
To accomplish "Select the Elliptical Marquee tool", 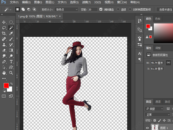I will click(x=11, y=22).
